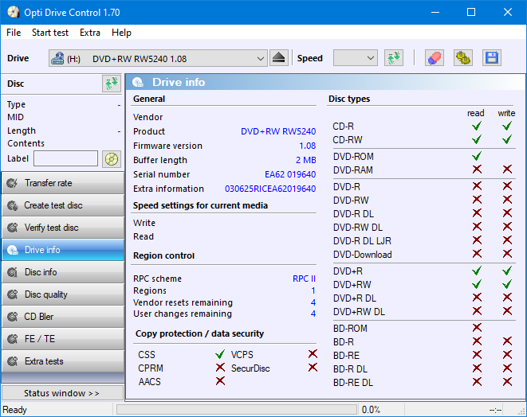
Task: Click the refresh drive speed icon next to Speed
Action: coord(394,58)
